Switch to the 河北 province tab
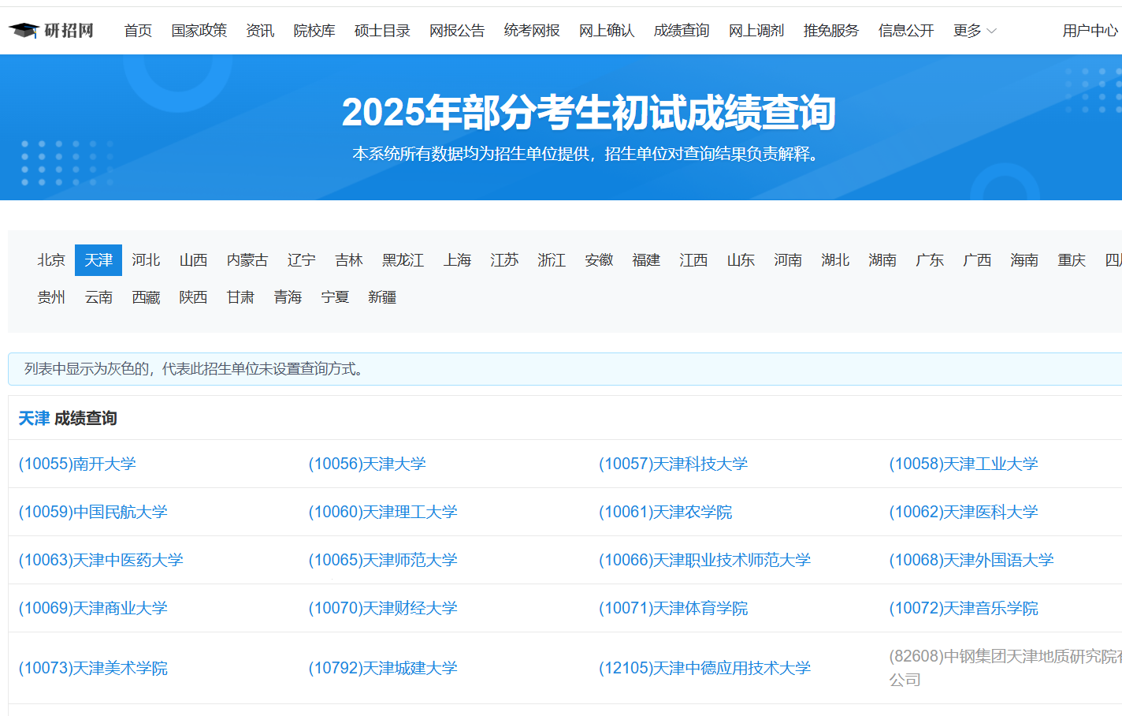 tap(146, 260)
